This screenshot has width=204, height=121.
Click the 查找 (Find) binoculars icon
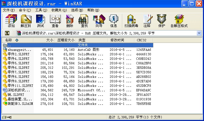83,19
